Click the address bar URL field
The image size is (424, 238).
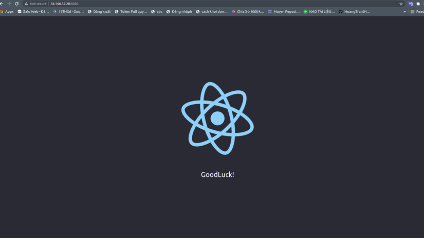click(211, 4)
